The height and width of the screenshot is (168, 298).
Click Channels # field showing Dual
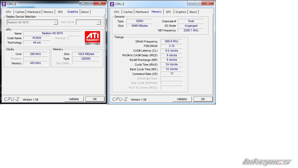point(191,21)
